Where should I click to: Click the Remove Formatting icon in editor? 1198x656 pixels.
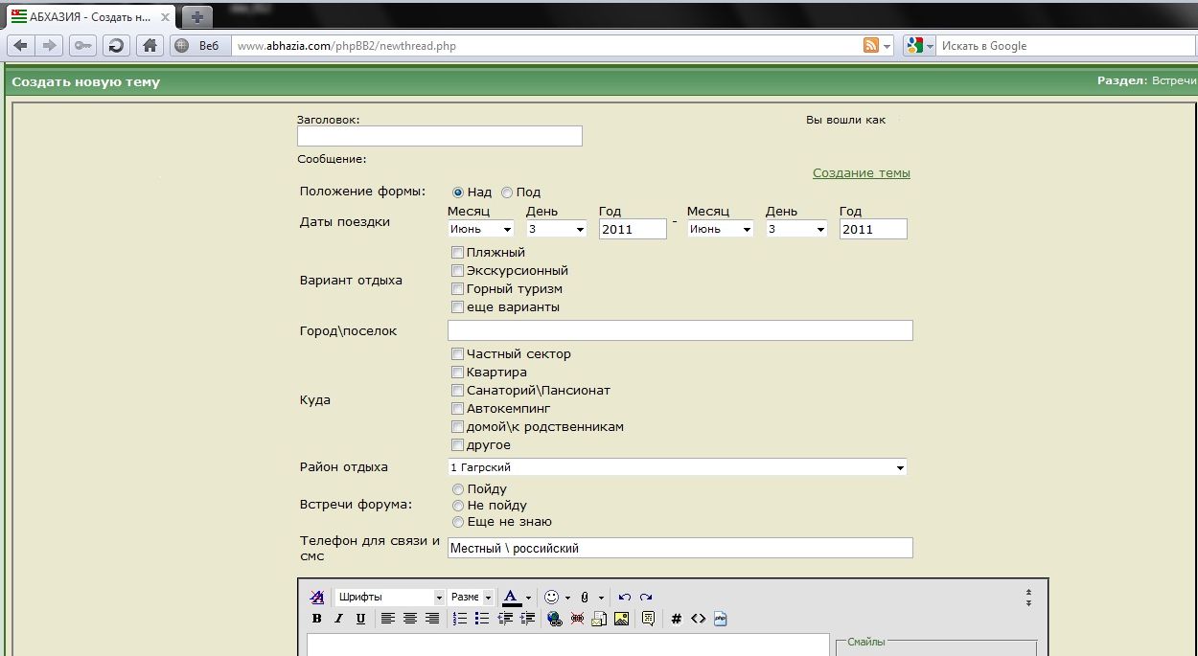[x=317, y=597]
